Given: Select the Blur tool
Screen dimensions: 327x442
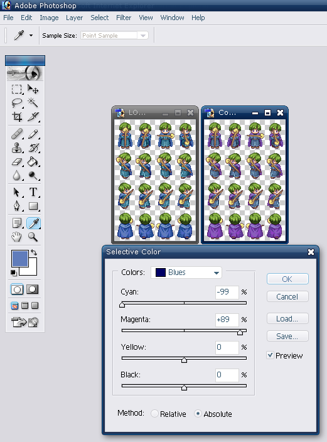Looking at the screenshot, I should pyautogui.click(x=17, y=175).
